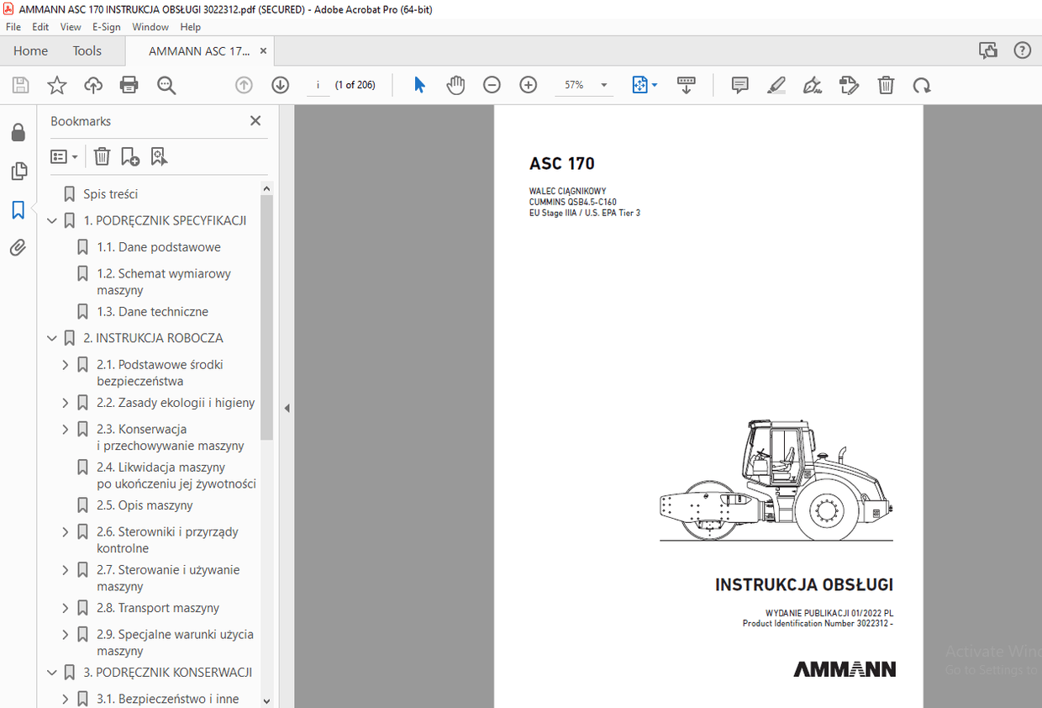Open the Attachments panel with paperclip icon

click(18, 247)
